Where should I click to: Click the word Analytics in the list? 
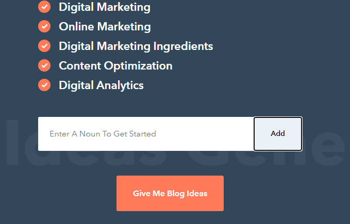click(x=120, y=85)
